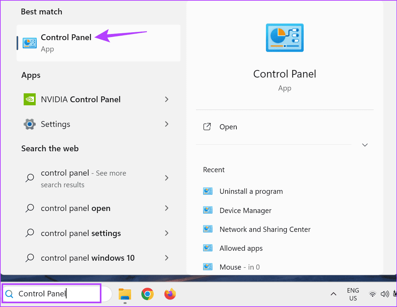This screenshot has width=397, height=307.
Task: Click the NVIDIA Control Panel green icon
Action: point(30,99)
